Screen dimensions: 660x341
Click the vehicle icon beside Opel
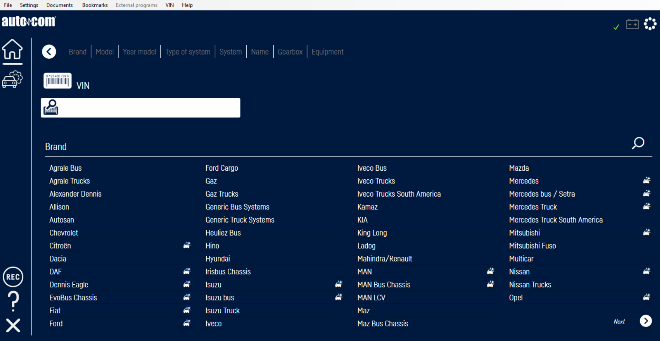647,297
